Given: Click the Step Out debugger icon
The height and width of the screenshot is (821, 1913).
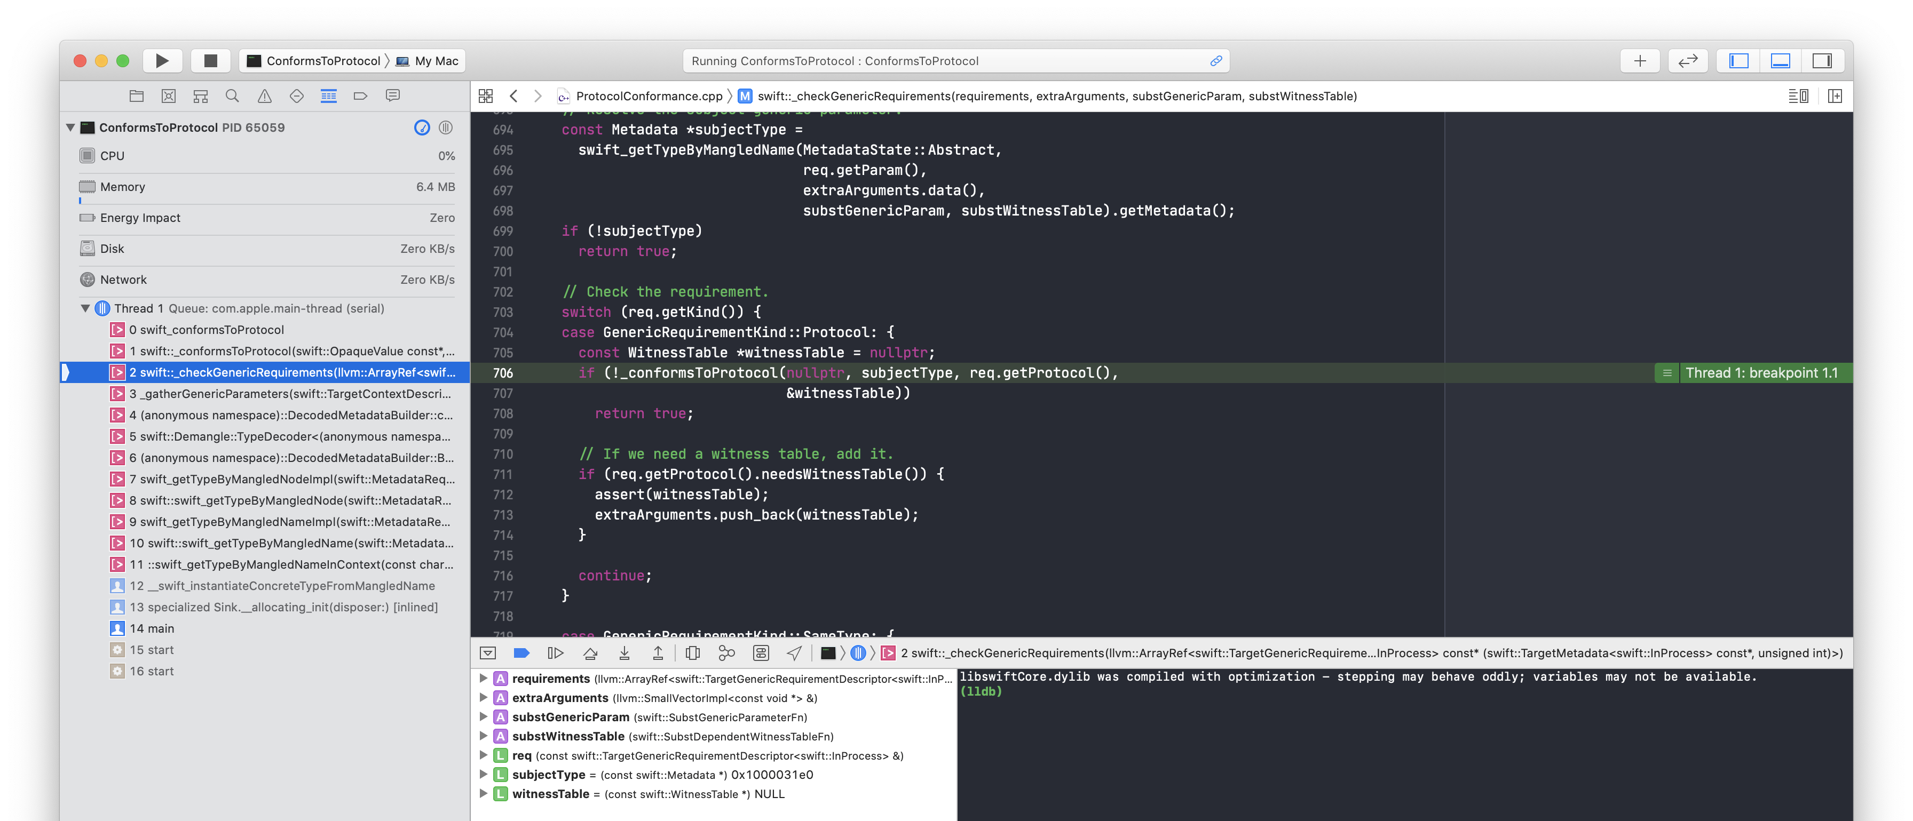Looking at the screenshot, I should (x=658, y=653).
